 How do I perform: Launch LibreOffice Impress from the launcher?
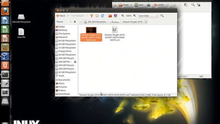tap(5, 38)
